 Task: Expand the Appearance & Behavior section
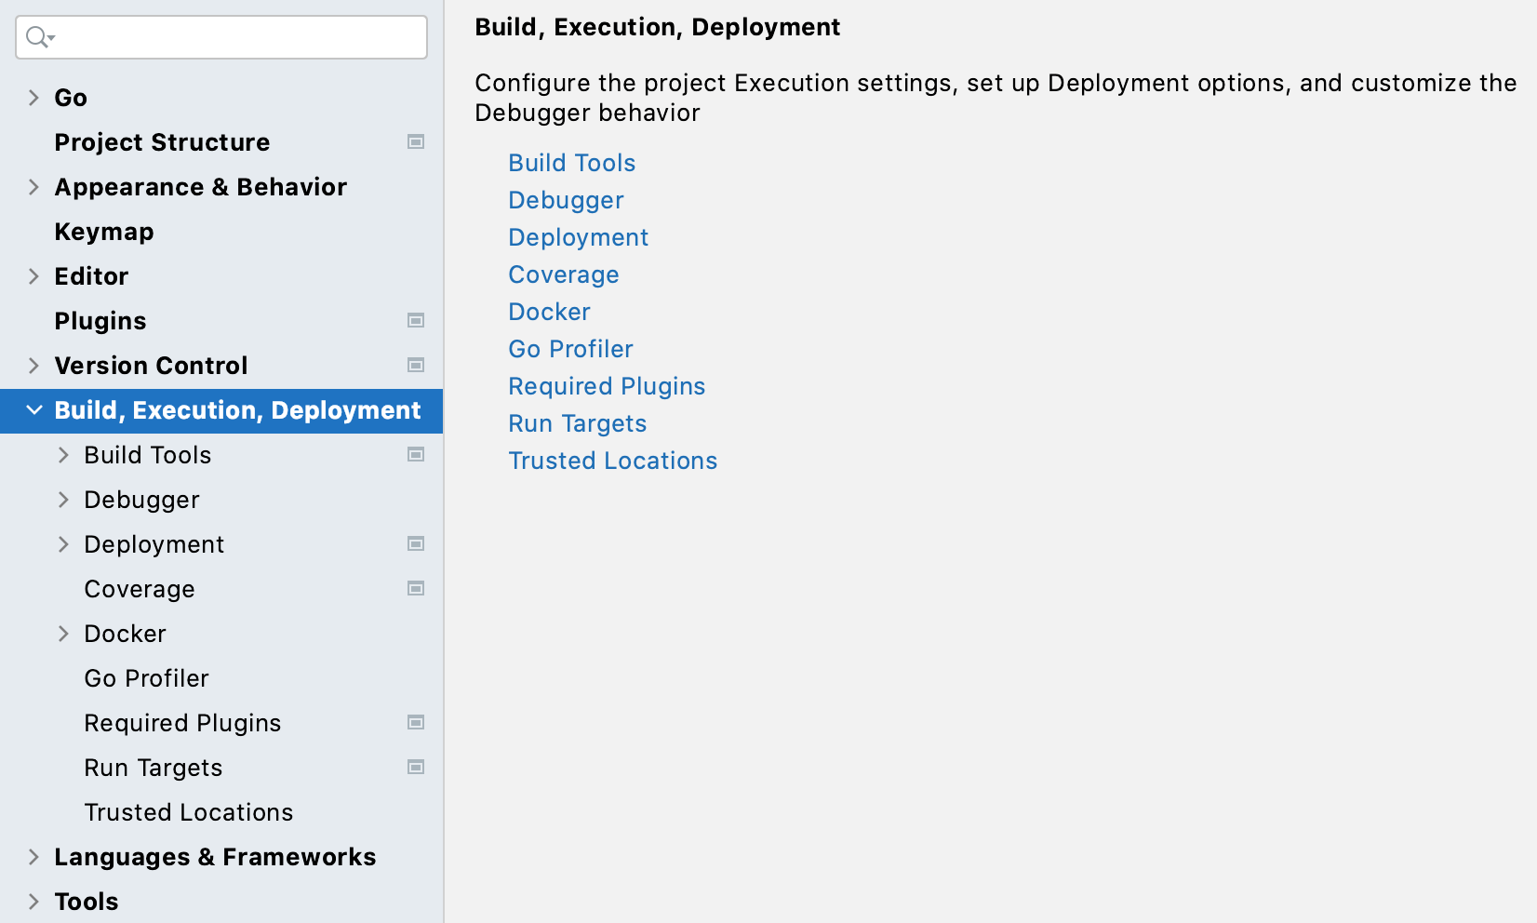coord(33,186)
